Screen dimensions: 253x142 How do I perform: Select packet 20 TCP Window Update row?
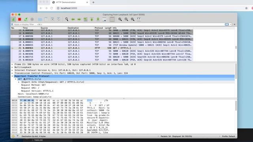tap(102, 45)
